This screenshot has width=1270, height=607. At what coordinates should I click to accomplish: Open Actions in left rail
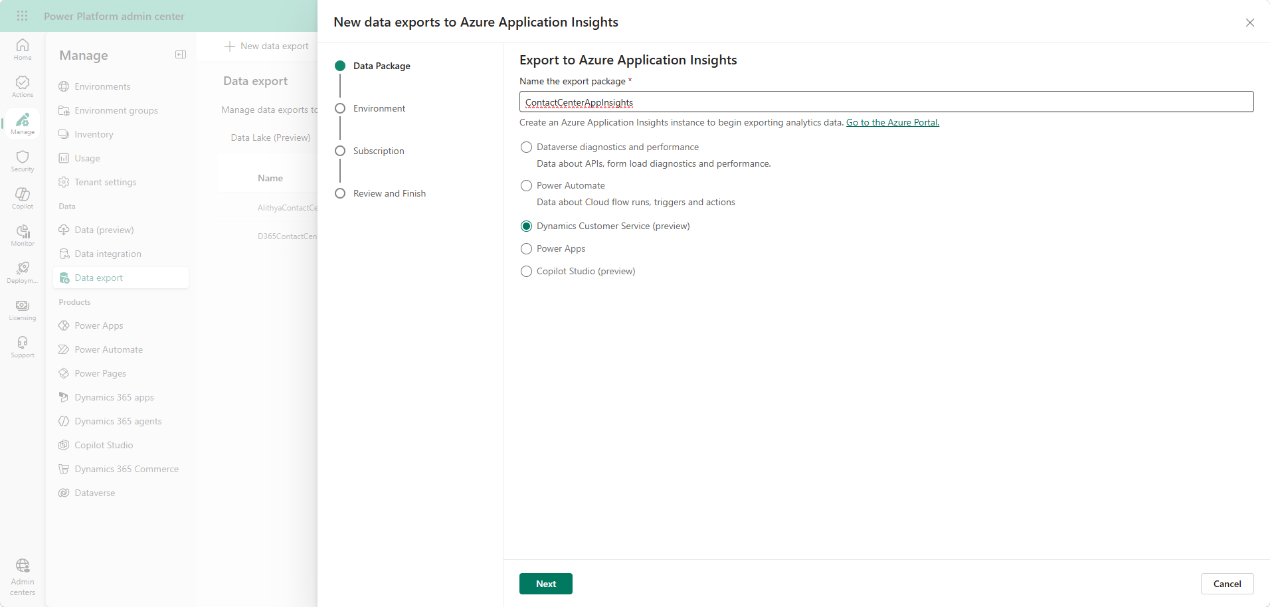(23, 87)
